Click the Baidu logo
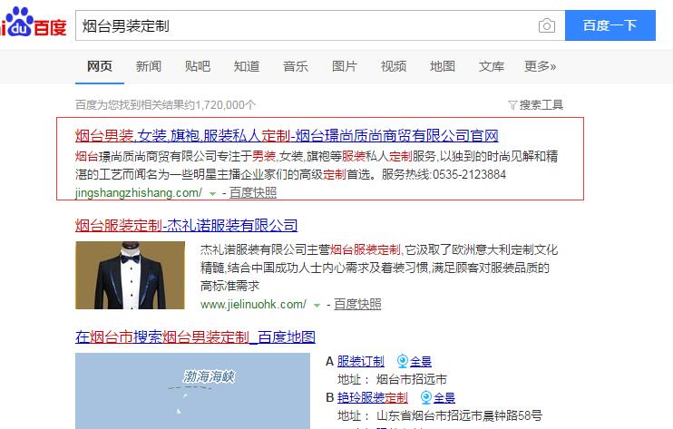The width and height of the screenshot is (673, 429). pos(33,24)
